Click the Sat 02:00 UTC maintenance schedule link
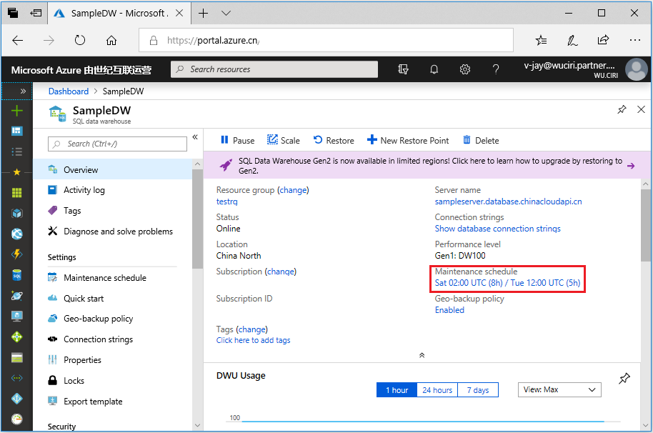This screenshot has height=433, width=653. (507, 283)
